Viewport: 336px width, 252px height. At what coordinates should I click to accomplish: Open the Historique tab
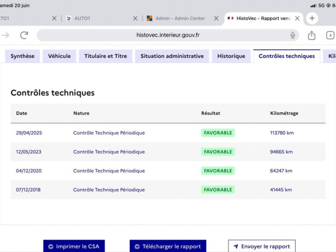coord(231,56)
